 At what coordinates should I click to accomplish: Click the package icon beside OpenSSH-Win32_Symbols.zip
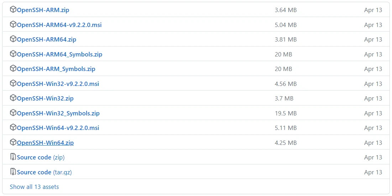pyautogui.click(x=13, y=113)
